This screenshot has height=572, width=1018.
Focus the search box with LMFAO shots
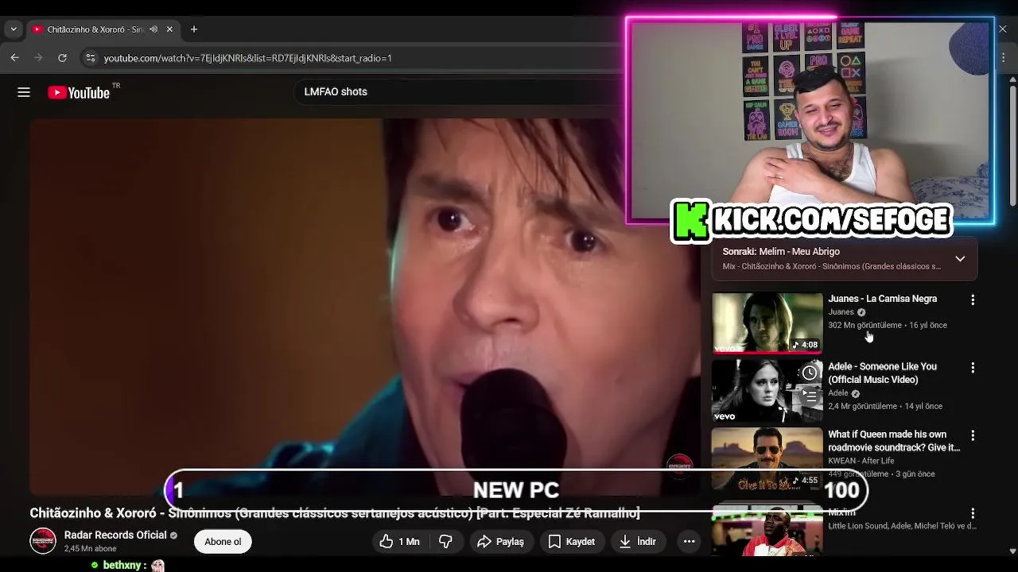coord(457,92)
